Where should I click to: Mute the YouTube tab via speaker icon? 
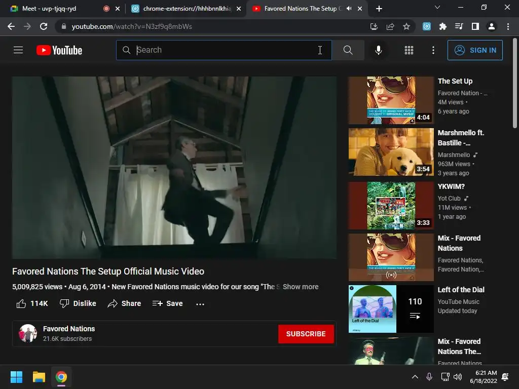[x=349, y=9]
